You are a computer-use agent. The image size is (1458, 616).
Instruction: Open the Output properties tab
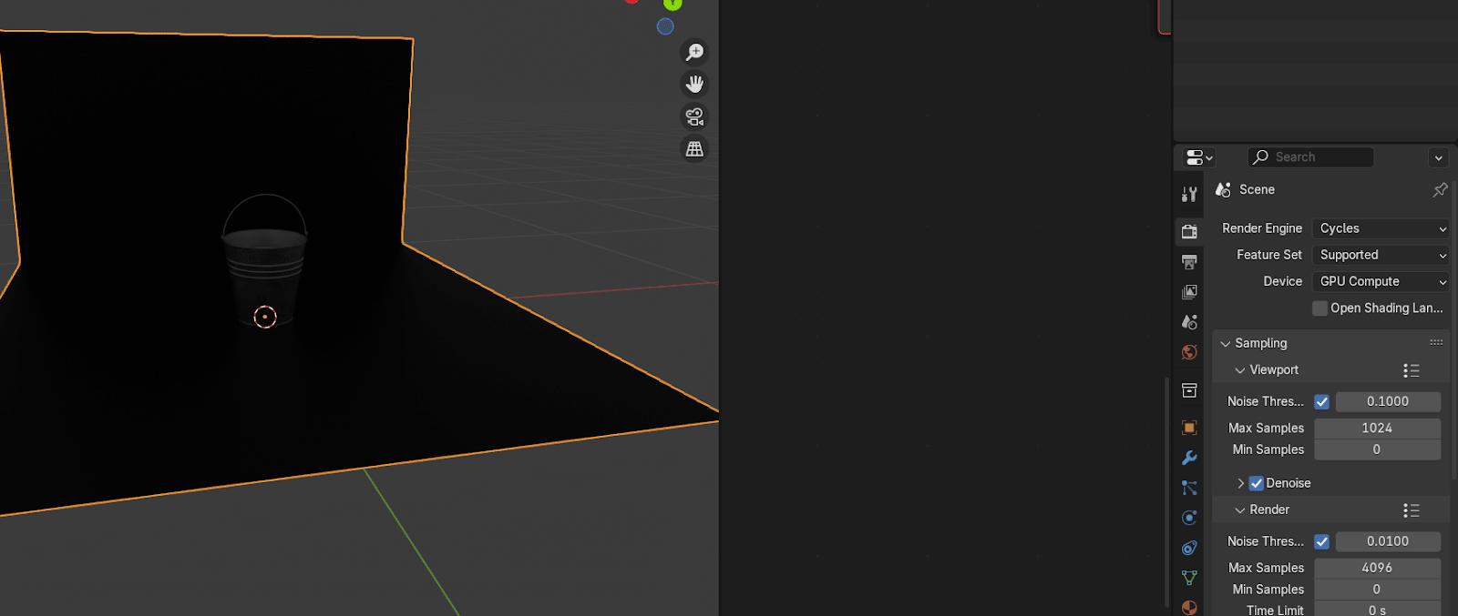(x=1189, y=262)
